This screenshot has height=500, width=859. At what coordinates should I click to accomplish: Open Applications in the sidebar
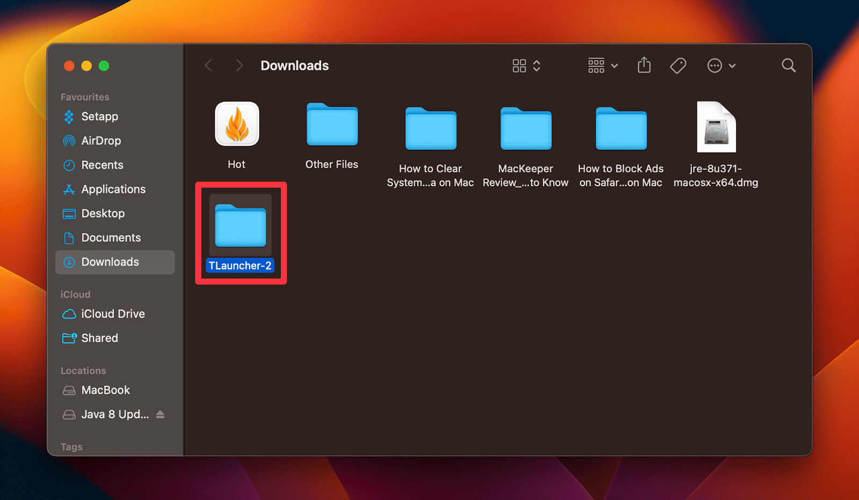115,189
